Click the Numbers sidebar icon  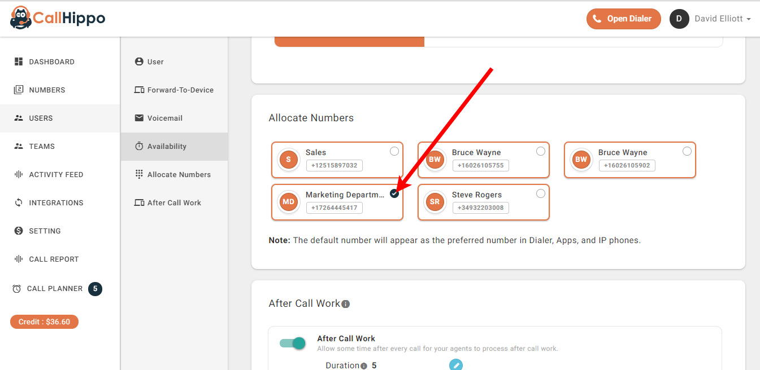[x=19, y=90]
